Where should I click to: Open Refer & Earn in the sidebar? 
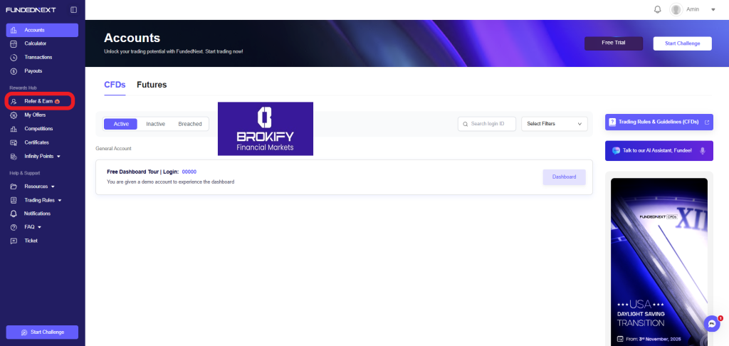pos(39,101)
